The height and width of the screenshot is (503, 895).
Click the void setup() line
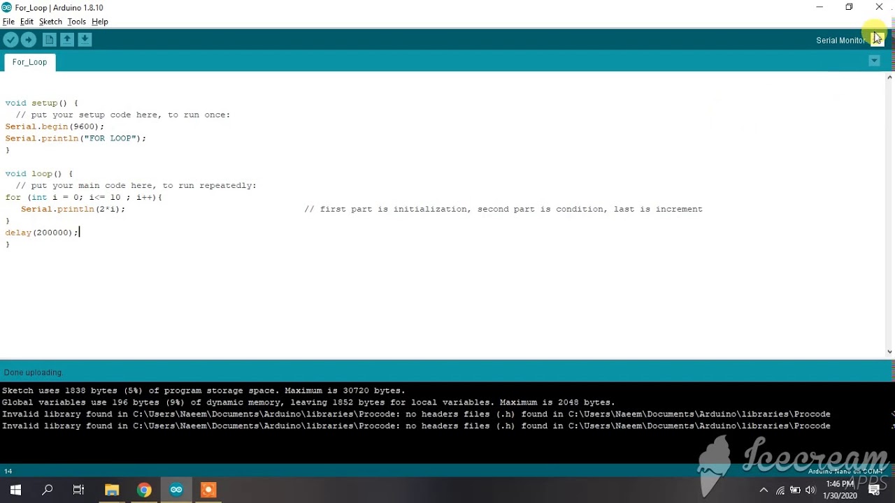click(x=41, y=103)
